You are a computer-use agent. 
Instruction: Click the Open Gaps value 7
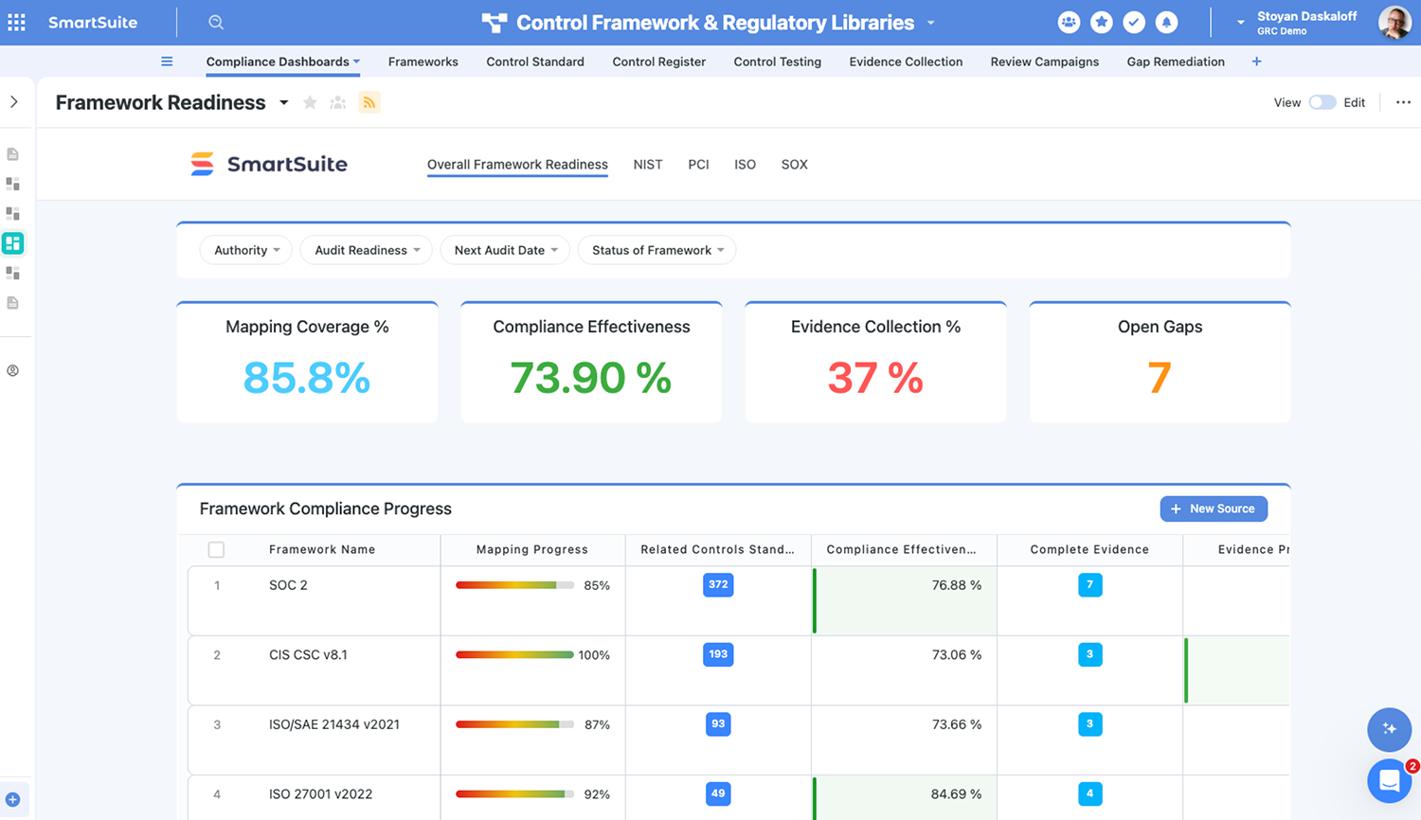[x=1160, y=378]
